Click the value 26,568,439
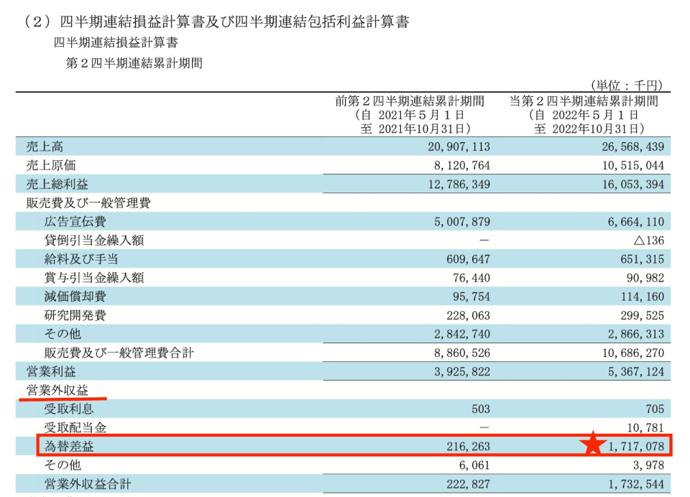 tap(632, 147)
